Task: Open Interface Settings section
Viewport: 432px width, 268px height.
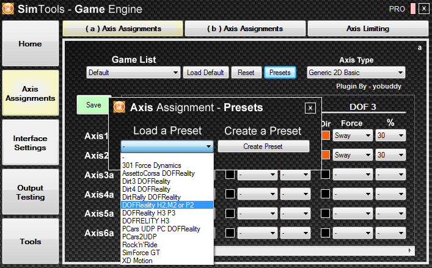Action: click(31, 143)
